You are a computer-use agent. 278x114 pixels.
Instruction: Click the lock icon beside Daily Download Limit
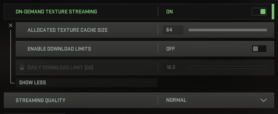tap(22, 67)
